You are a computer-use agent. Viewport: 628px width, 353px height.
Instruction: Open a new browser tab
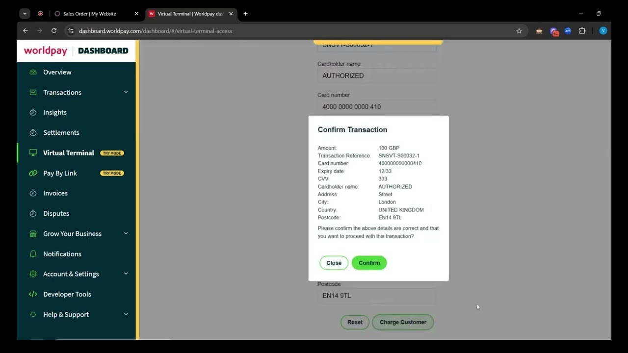tap(245, 14)
